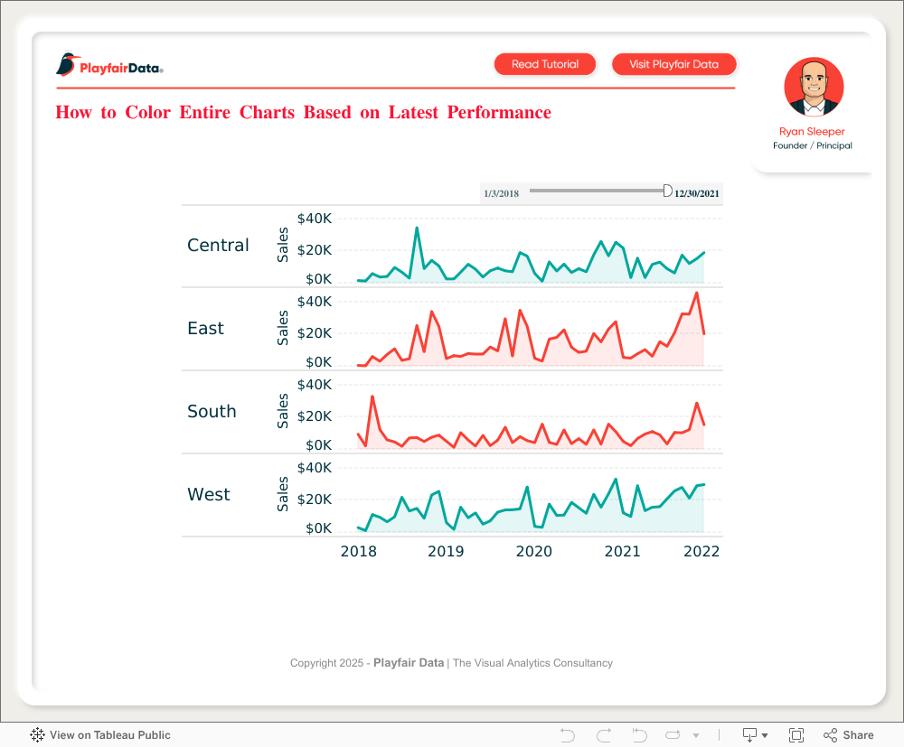Expand the refresh options dropdown arrow
The image size is (904, 747).
point(696,735)
